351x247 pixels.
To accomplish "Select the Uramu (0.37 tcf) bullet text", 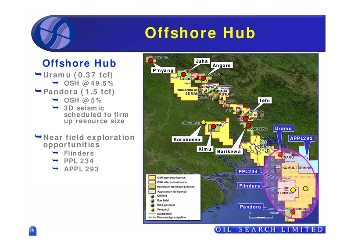I will [x=78, y=75].
